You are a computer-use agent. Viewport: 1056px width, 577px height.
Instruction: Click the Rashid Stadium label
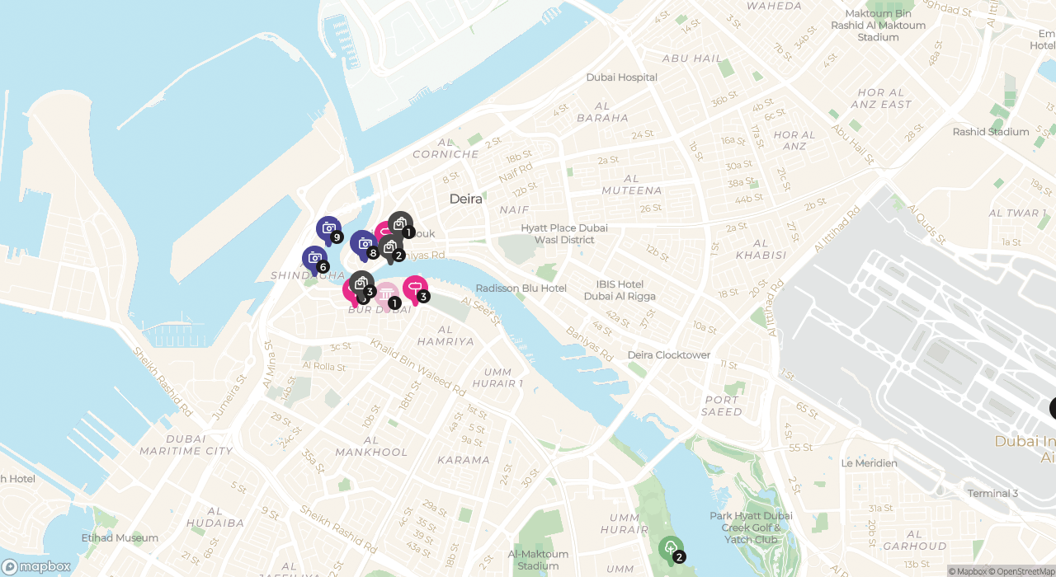click(x=991, y=132)
